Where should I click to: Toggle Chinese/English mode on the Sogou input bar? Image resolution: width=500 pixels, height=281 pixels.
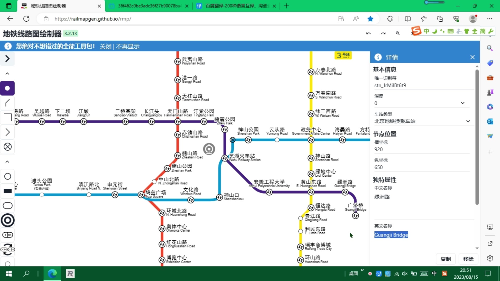coord(426,31)
